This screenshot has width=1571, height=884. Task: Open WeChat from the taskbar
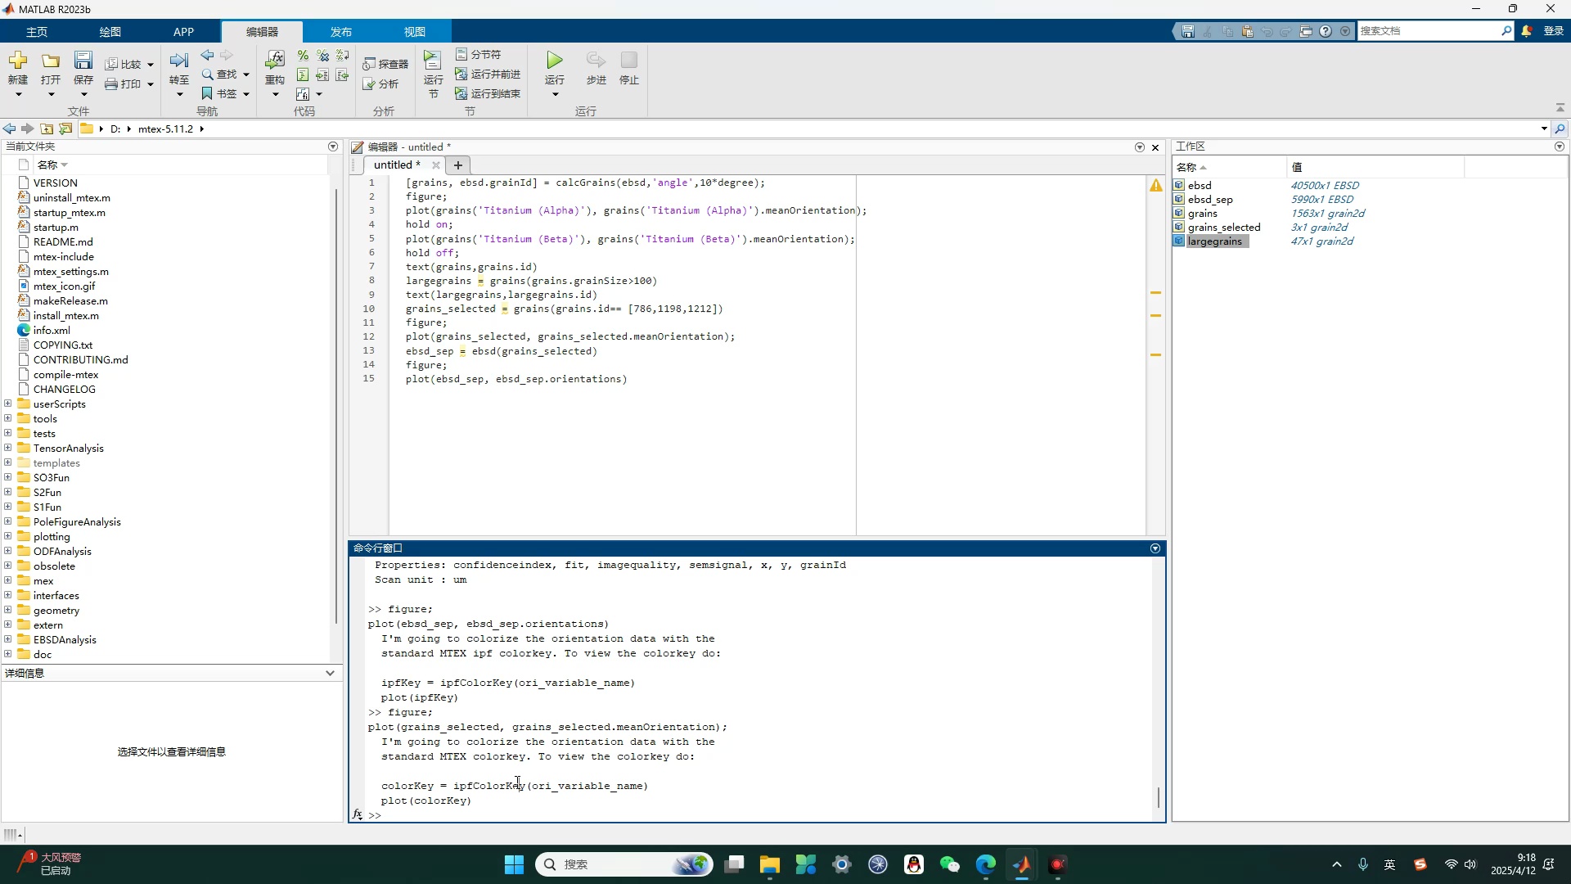(x=949, y=864)
